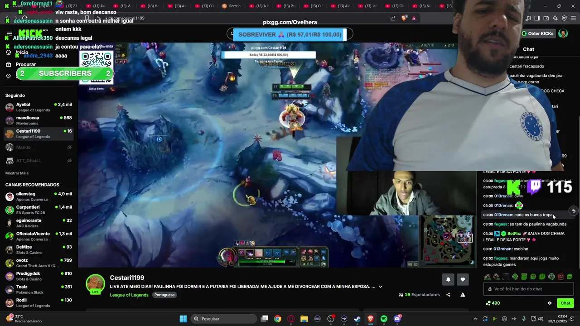
Task: Open recommended channel allanstag
Action: pyautogui.click(x=39, y=197)
